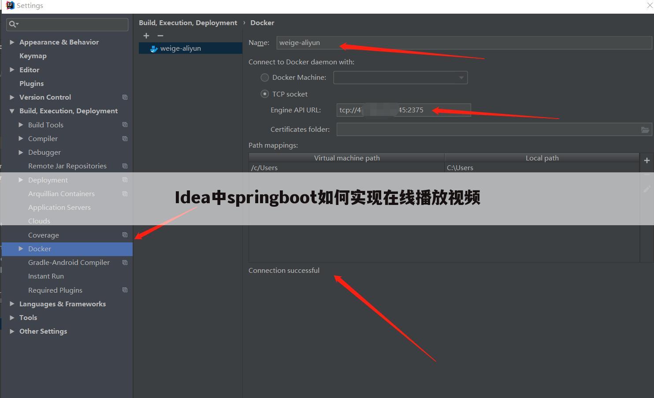Image resolution: width=654 pixels, height=398 pixels.
Task: Click project-level icon next to Build Tools
Action: pos(125,125)
